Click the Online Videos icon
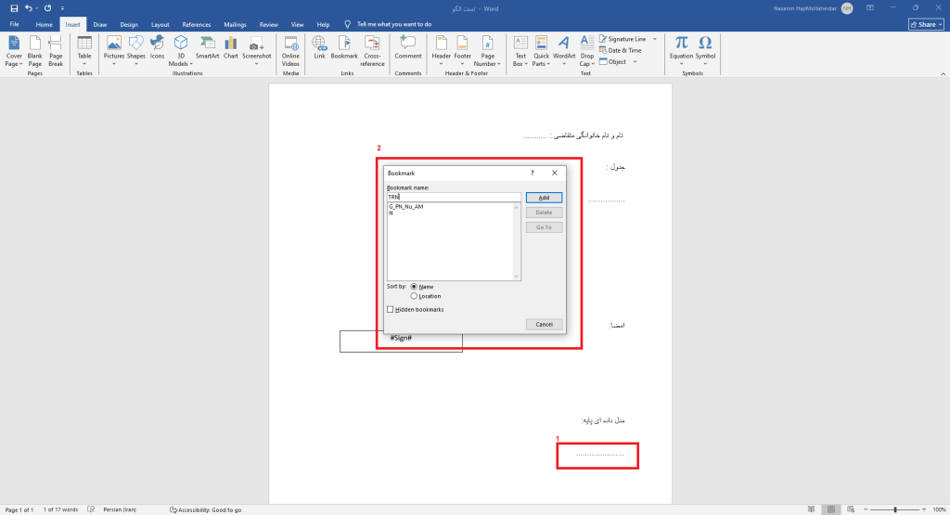Image resolution: width=950 pixels, height=515 pixels. 290,46
